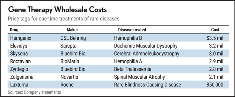Click the Skysona row drug name

19,54
